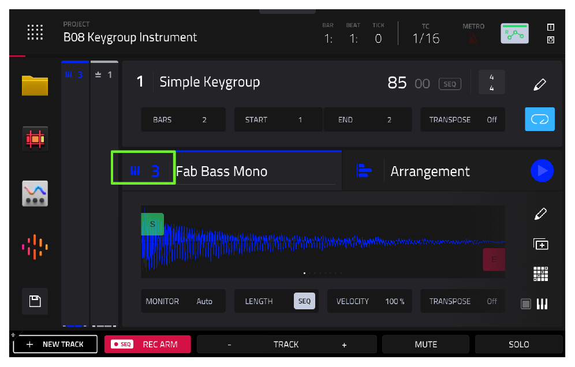The width and height of the screenshot is (575, 367).
Task: Select the square pad mode icon
Action: click(526, 304)
